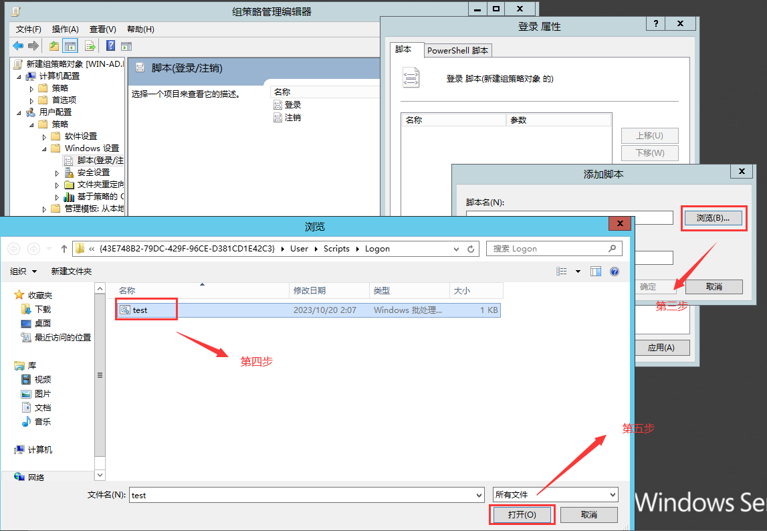Click the up-arrow button in the Browse dialog
Image resolution: width=767 pixels, height=531 pixels.
coord(64,249)
